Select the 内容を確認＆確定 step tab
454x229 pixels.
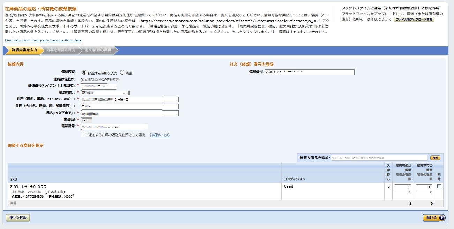click(61, 50)
